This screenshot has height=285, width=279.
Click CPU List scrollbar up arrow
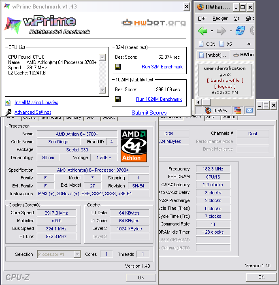(x=102, y=58)
